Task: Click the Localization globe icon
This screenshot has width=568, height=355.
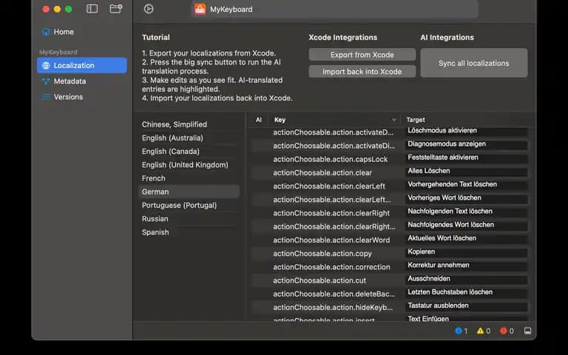Action: tap(46, 66)
